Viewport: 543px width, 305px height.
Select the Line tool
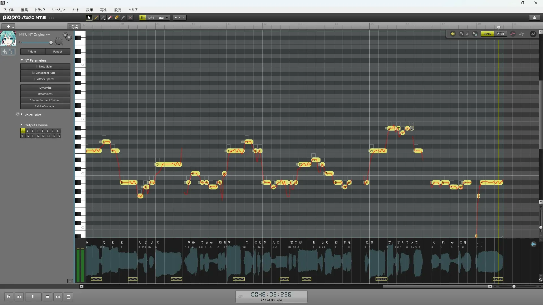[103, 18]
